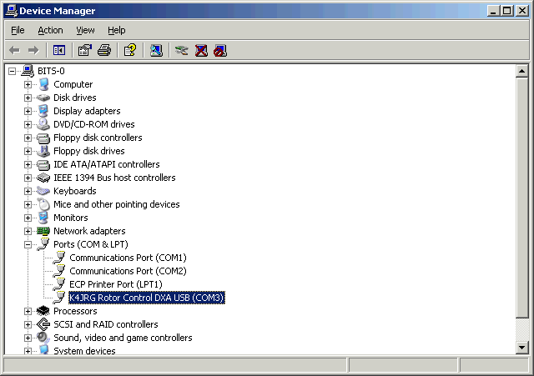Click the COM1 port plug icon
The height and width of the screenshot is (376, 534).
pos(59,258)
